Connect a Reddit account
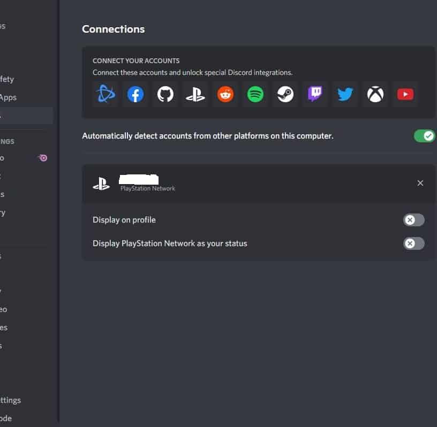 coord(225,94)
